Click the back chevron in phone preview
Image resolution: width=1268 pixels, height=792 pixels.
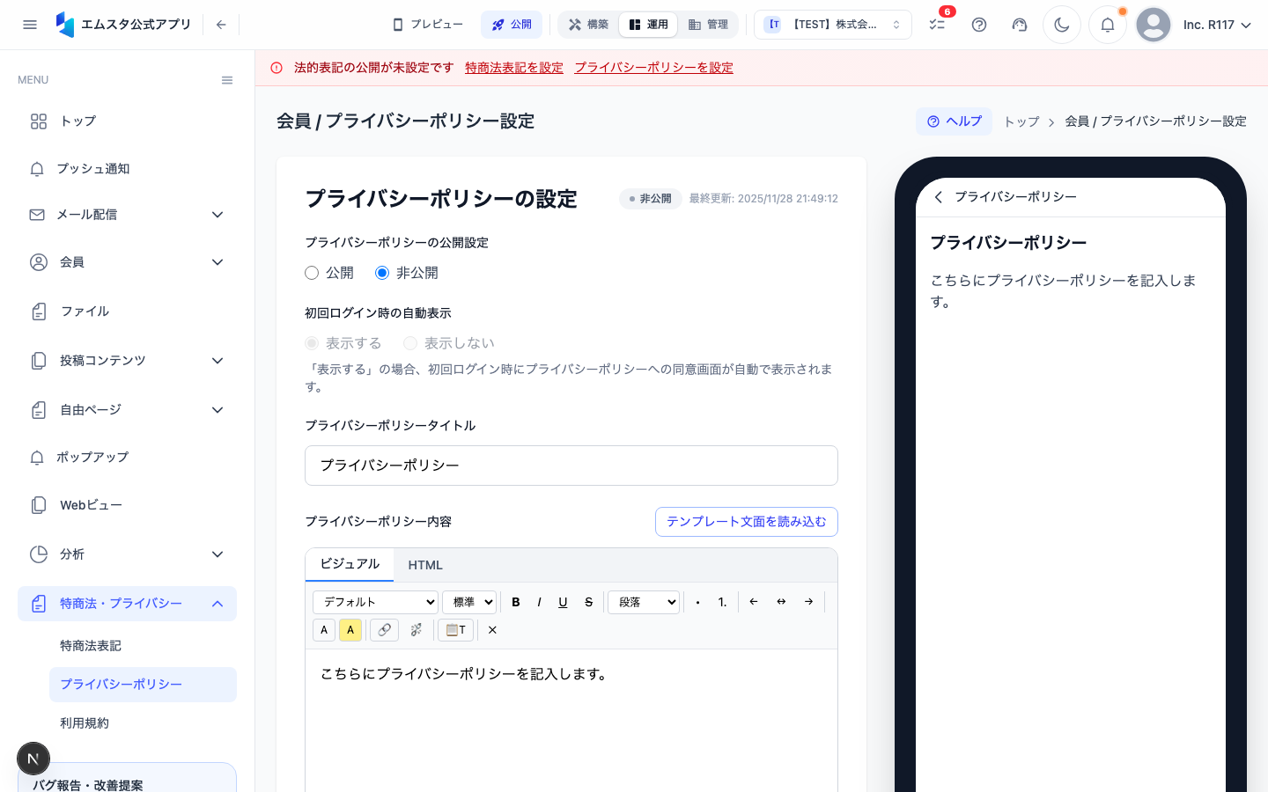click(939, 197)
